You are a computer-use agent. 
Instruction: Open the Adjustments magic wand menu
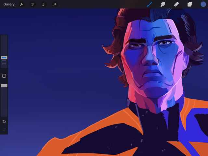click(32, 4)
